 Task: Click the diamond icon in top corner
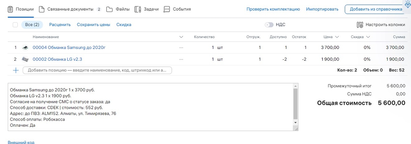pyautogui.click(x=408, y=4)
